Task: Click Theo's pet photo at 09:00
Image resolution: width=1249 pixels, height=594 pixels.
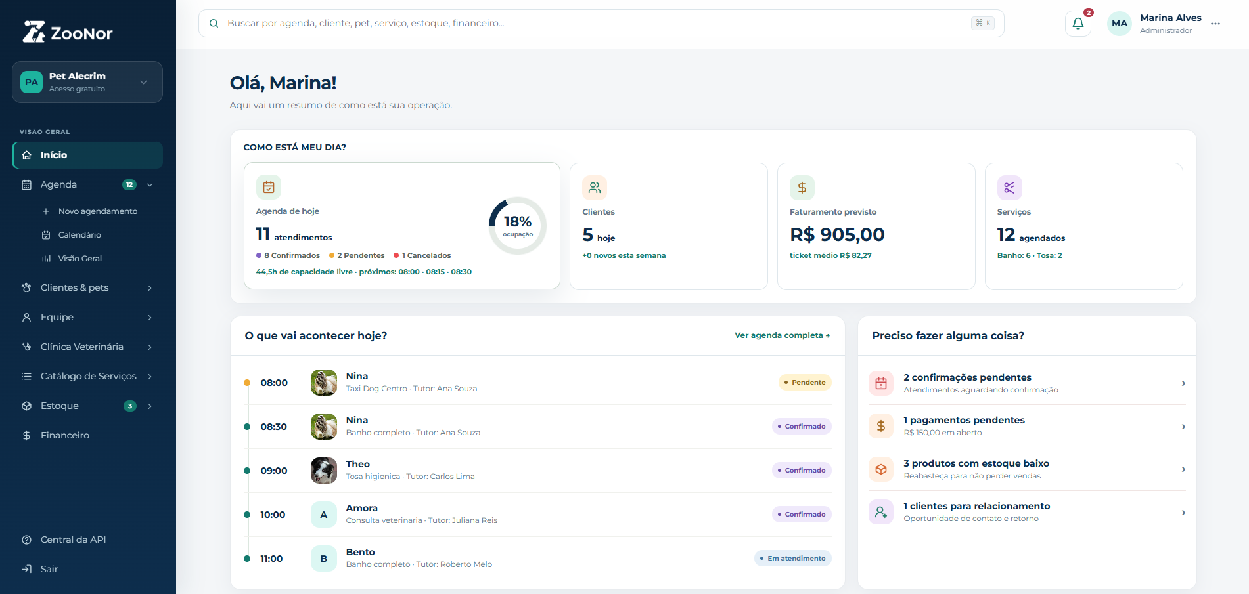Action: [x=324, y=471]
